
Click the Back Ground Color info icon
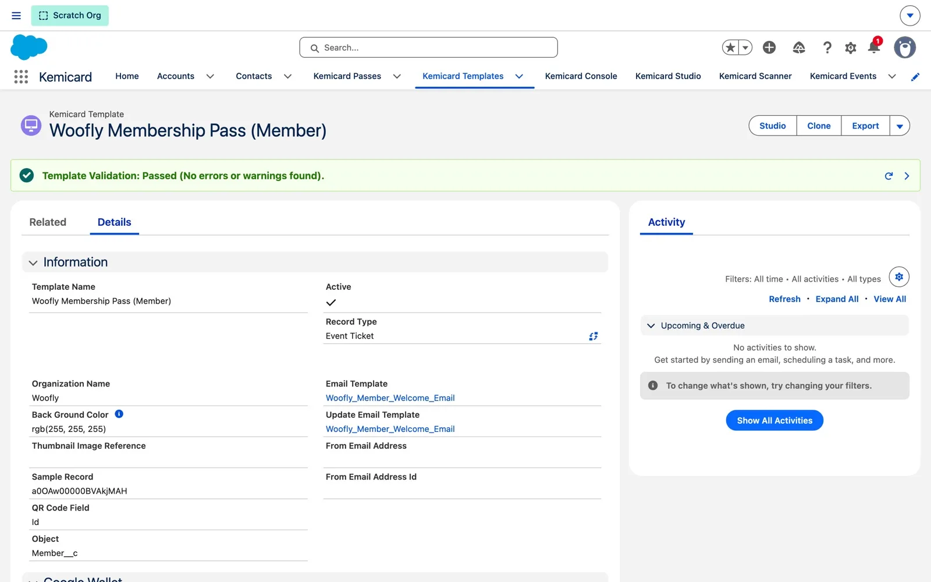coord(119,414)
